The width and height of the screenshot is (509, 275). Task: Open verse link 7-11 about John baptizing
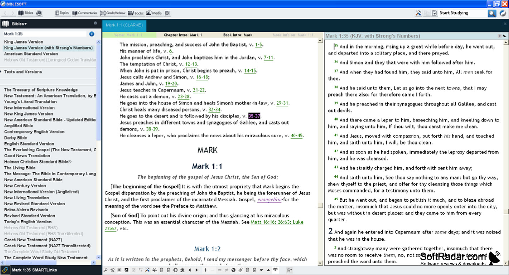pos(268,58)
